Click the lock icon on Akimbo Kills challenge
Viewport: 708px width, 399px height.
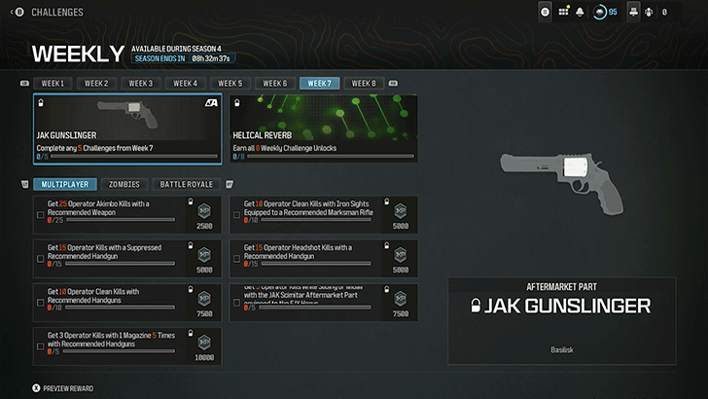click(191, 201)
